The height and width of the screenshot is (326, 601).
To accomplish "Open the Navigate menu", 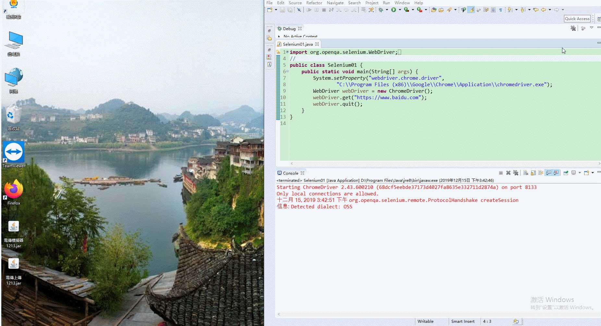I will [335, 3].
